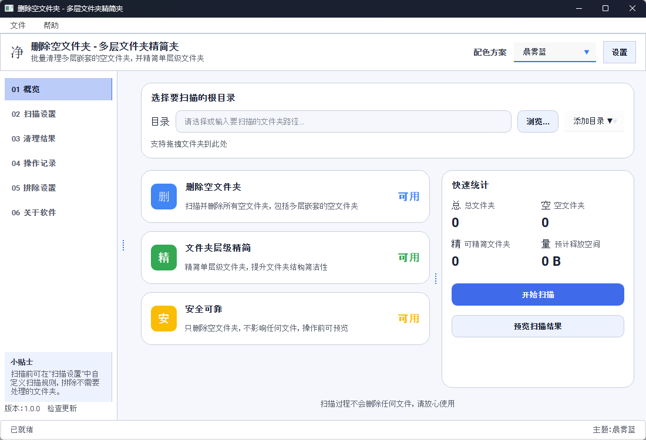The image size is (646, 440).
Task: Click the 快速统计 panel heading
Action: pos(470,185)
